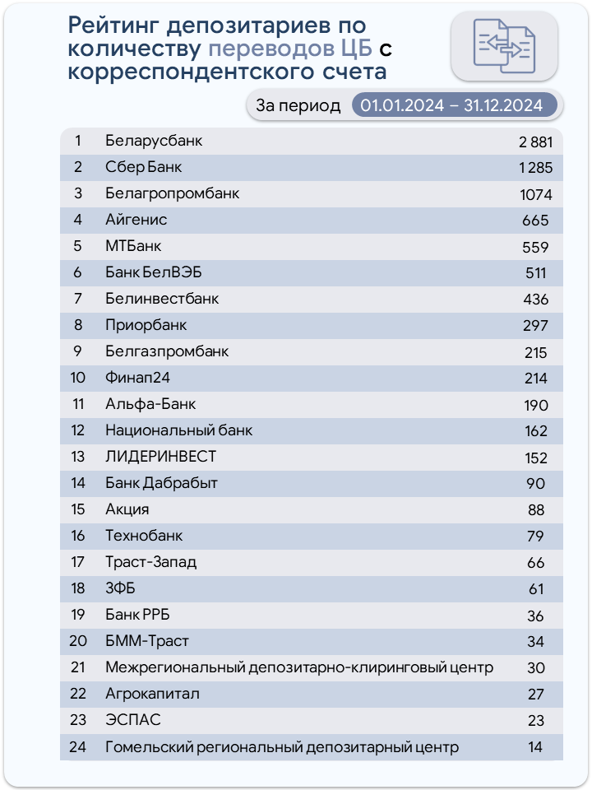This screenshot has height=790, width=592.
Task: Select the date range 01.01.2024 – 31.12.2024
Action: click(x=454, y=105)
